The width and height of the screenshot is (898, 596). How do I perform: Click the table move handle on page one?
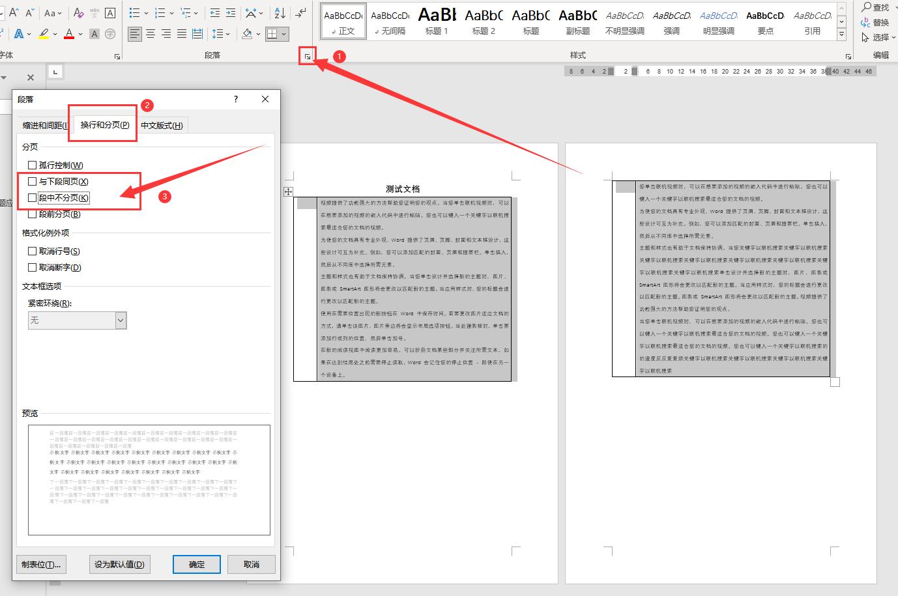pos(288,192)
